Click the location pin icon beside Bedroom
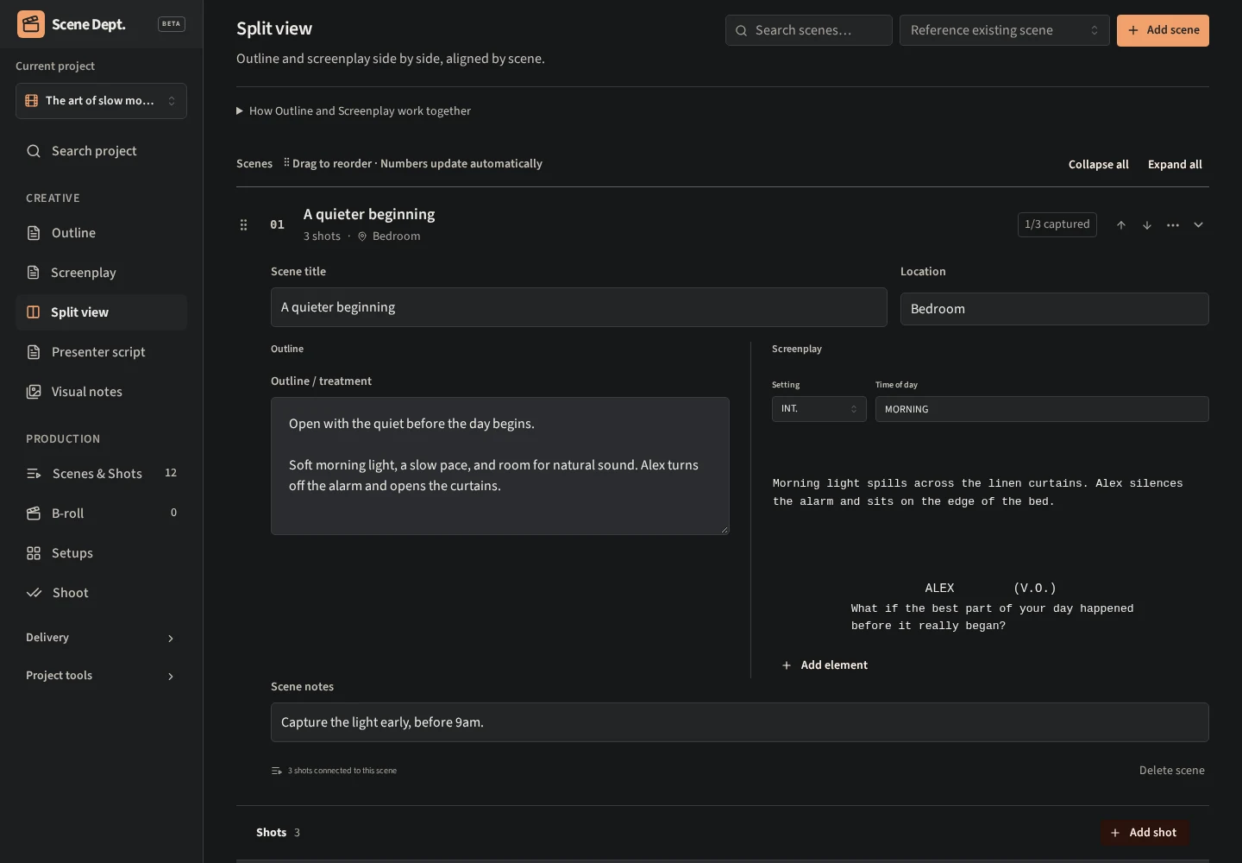Screen dimensions: 1242x863 point(362,236)
